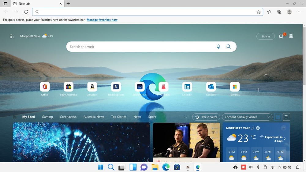Viewport: 306px width, 172px height.
Task: Switch feed to list layout view
Action: 286,117
